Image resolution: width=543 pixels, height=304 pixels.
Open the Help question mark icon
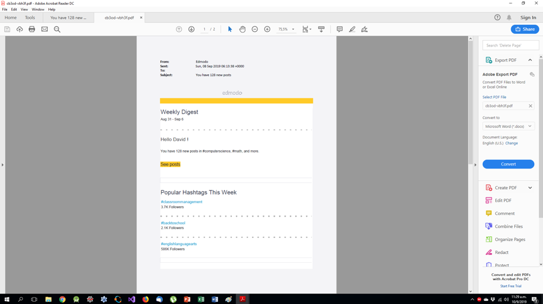pyautogui.click(x=498, y=17)
